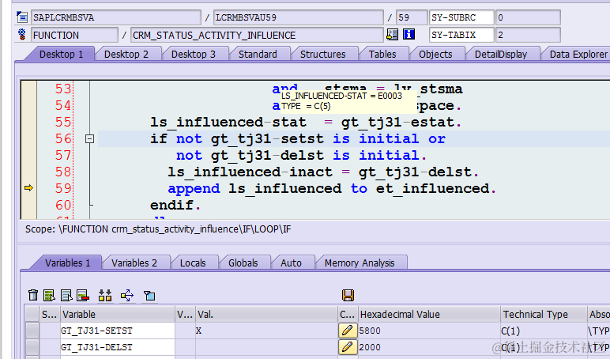
Task: Click the line number field showing 59
Action: tap(412, 17)
